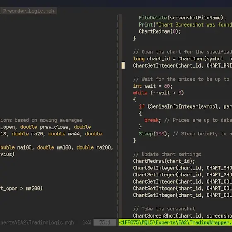232x232 pixels.
Task: Click the TradingLogic.mqh path in left status line
Action: coord(37,222)
